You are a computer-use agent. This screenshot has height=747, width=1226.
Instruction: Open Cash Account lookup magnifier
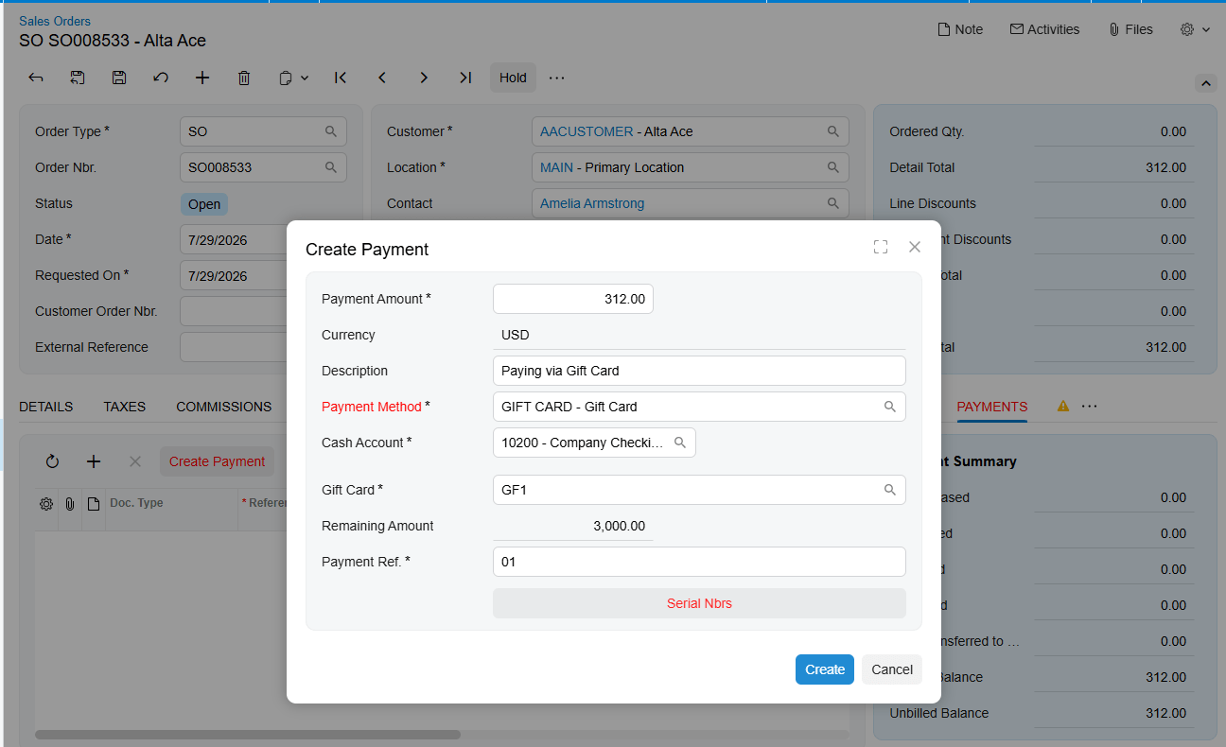pos(680,443)
